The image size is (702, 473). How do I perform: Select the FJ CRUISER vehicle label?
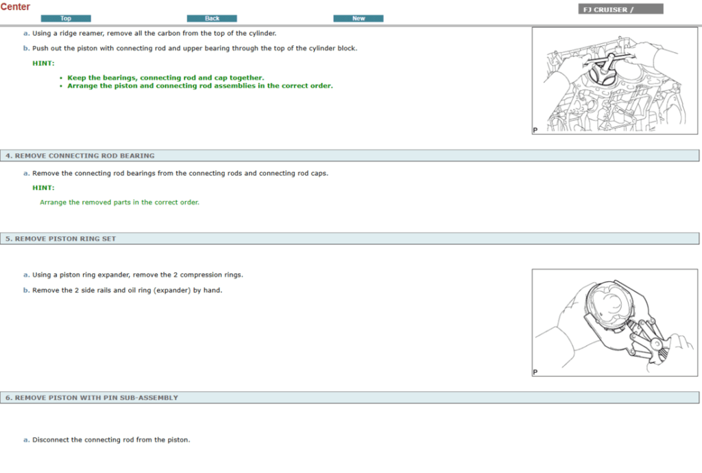620,10
